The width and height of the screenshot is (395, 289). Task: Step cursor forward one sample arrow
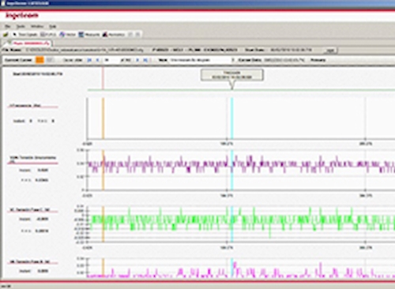coord(137,60)
